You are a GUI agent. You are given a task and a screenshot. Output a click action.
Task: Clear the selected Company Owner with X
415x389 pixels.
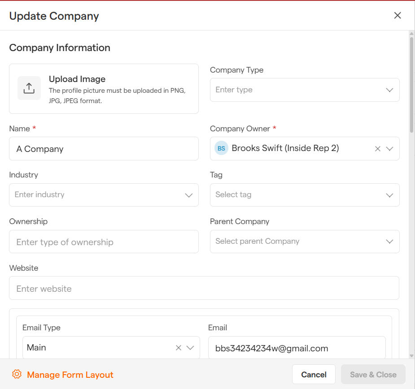pyautogui.click(x=378, y=149)
